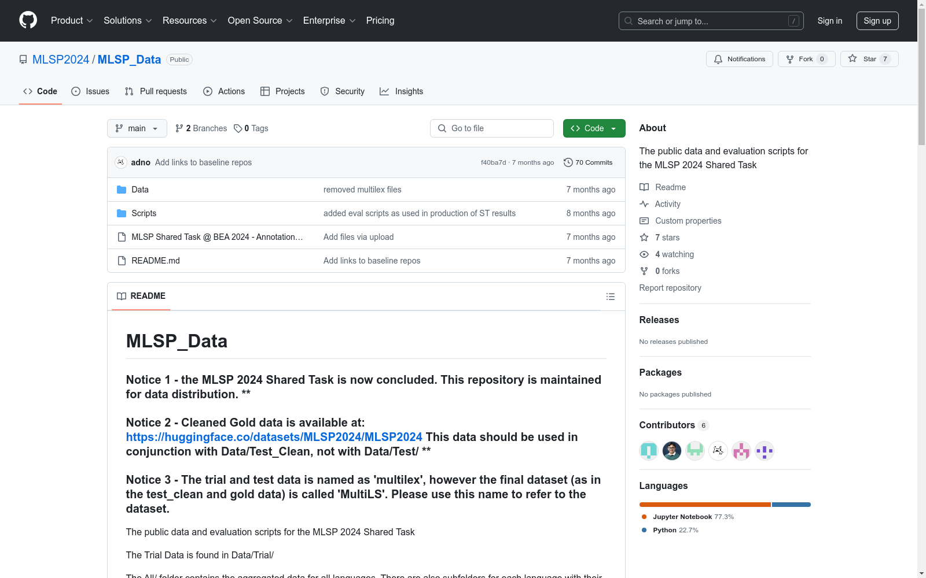Select the README tab heading
The image size is (926, 578).
(141, 296)
